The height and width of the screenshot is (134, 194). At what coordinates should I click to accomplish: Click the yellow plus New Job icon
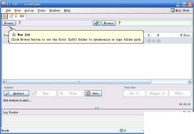pyautogui.click(x=4, y=16)
